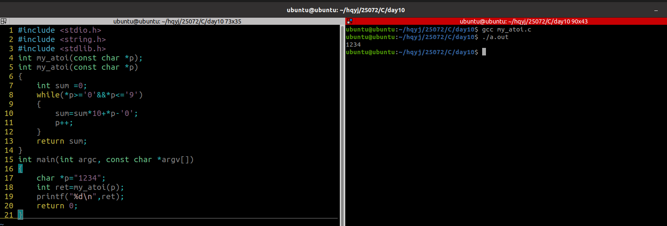Click line number 14 closing brace

point(20,150)
